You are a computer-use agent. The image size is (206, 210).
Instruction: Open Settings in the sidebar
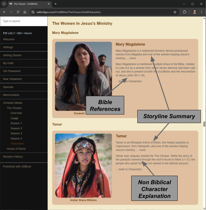click(8, 47)
